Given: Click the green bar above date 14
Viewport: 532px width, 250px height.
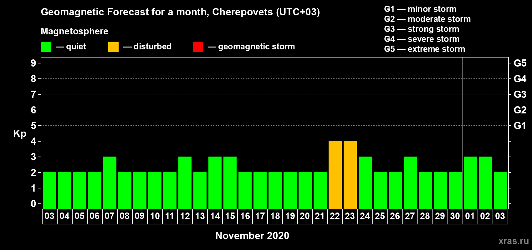Looking at the screenshot, I should tap(215, 182).
